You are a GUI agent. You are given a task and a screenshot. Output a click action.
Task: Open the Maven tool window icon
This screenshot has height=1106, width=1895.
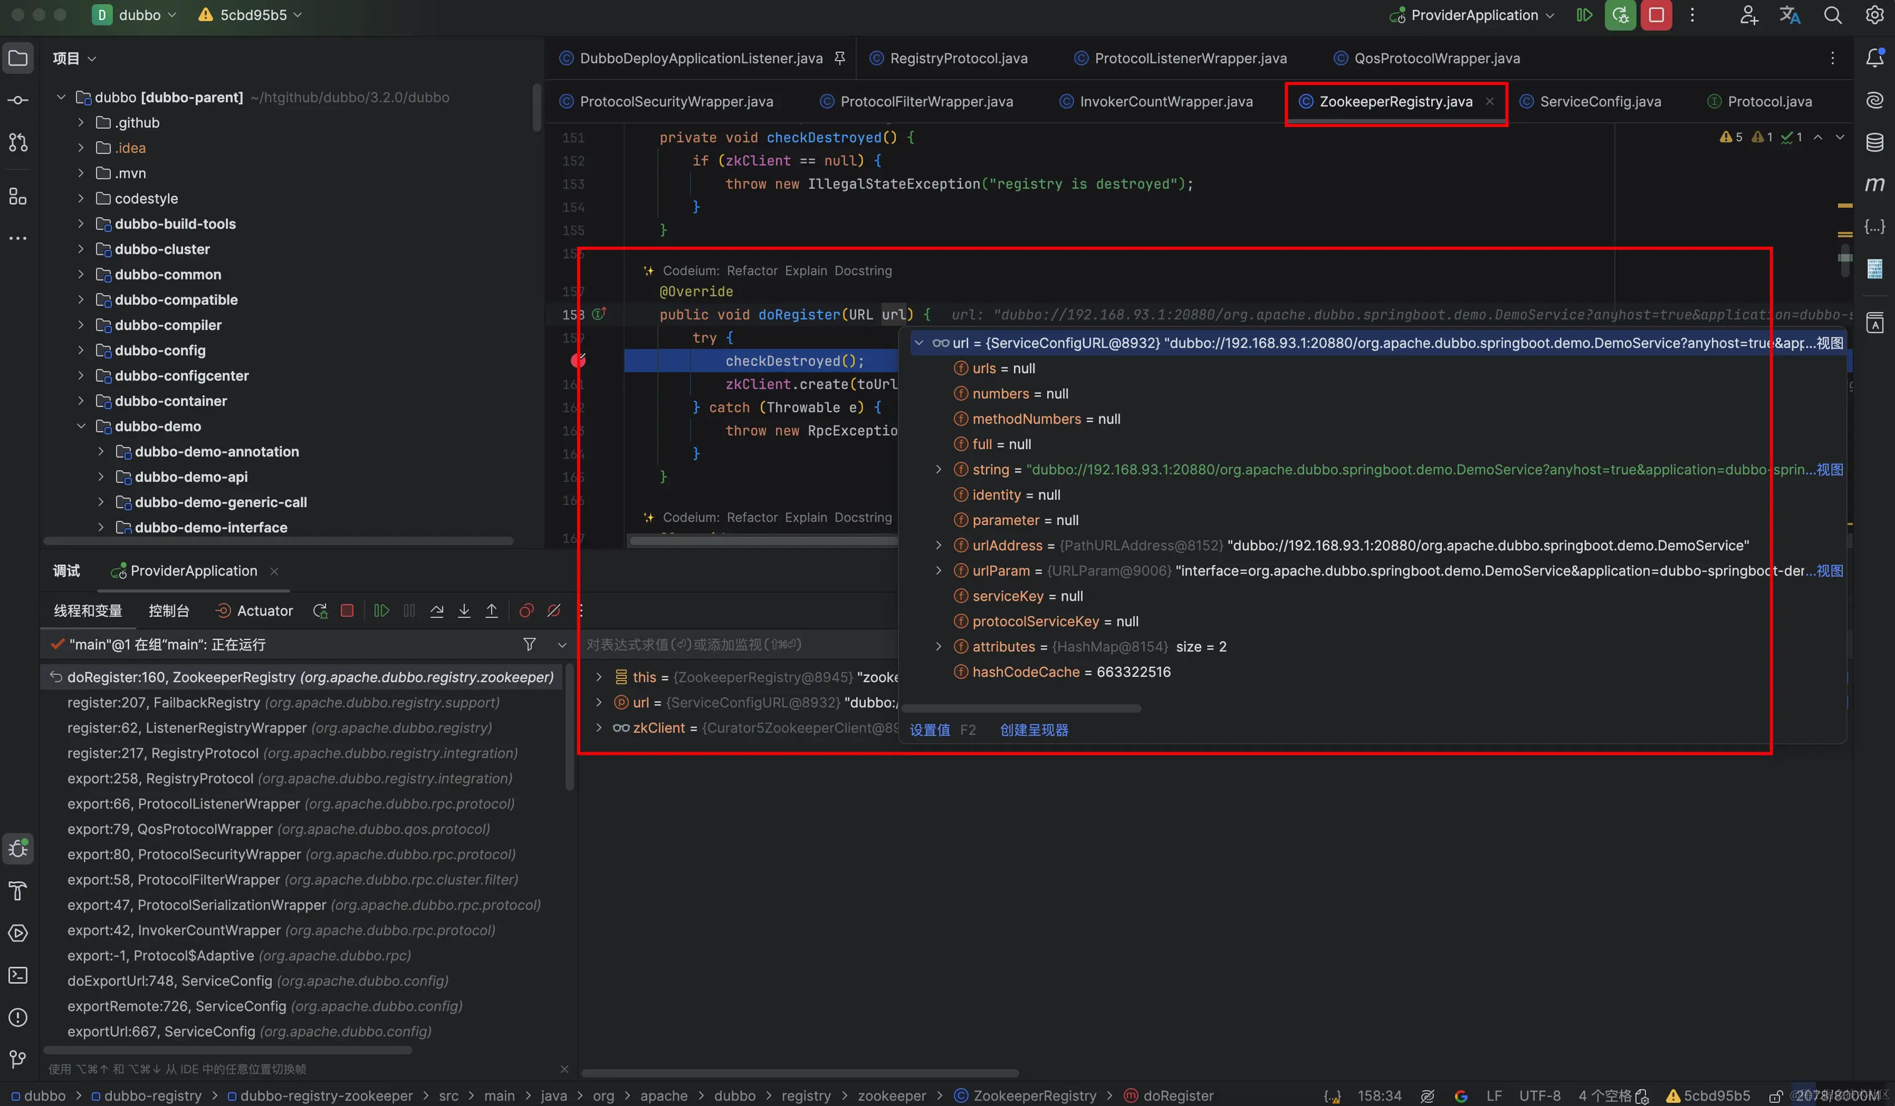click(x=1875, y=184)
